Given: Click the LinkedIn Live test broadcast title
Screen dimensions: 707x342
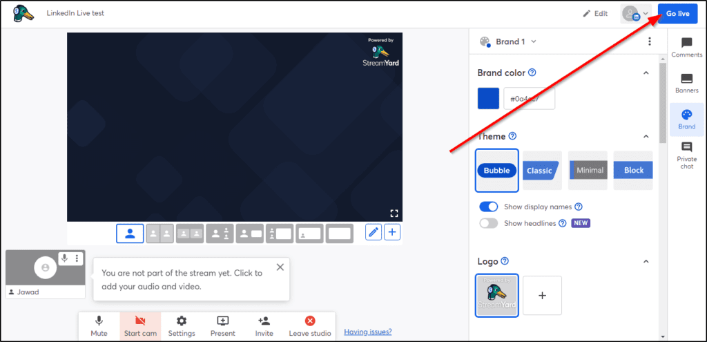Looking at the screenshot, I should click(75, 13).
